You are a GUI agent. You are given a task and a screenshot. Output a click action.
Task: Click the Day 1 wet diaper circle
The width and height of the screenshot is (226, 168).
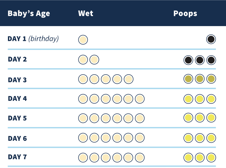(83, 40)
